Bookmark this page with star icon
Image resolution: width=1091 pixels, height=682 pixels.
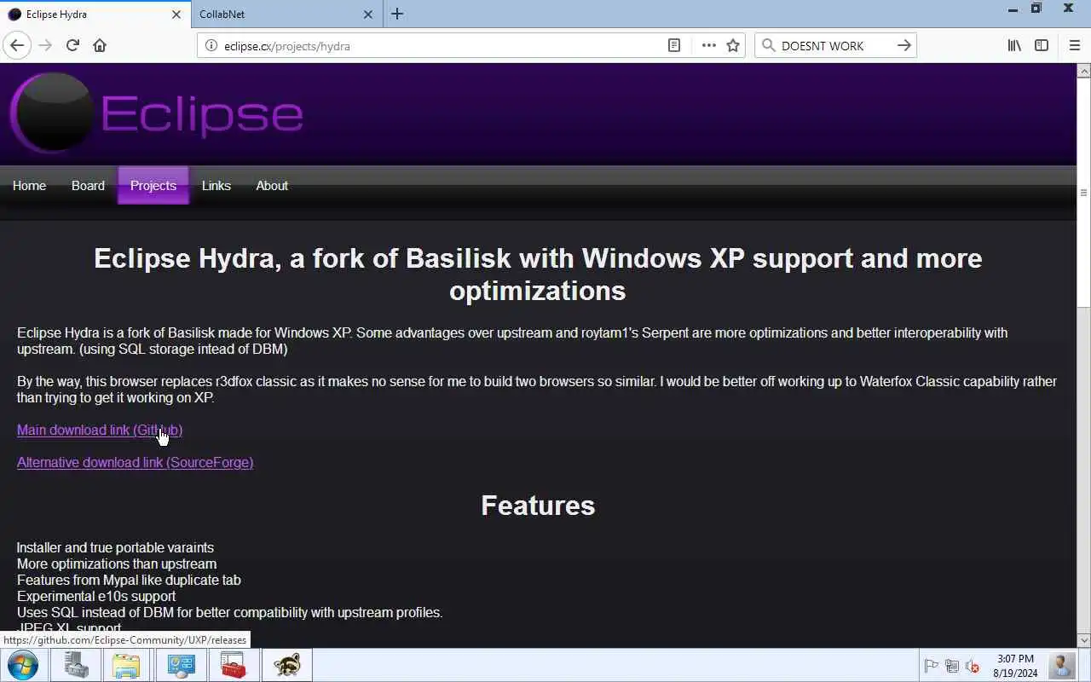coord(733,46)
